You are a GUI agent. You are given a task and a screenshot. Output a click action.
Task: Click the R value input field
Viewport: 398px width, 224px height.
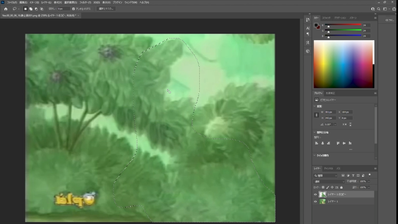click(x=366, y=25)
